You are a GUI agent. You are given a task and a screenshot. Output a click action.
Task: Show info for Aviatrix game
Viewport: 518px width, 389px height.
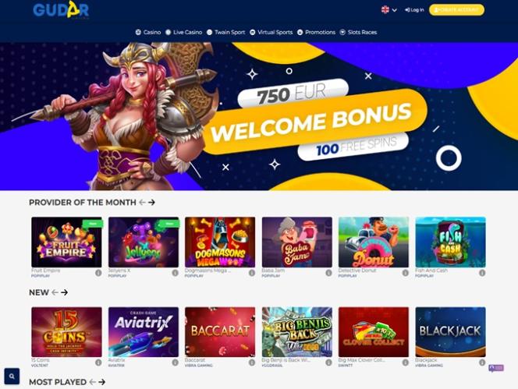click(x=175, y=362)
